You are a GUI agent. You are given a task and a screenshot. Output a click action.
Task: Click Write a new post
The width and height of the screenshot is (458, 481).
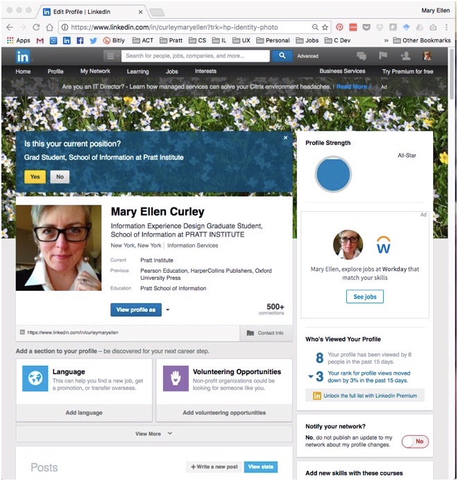click(214, 467)
